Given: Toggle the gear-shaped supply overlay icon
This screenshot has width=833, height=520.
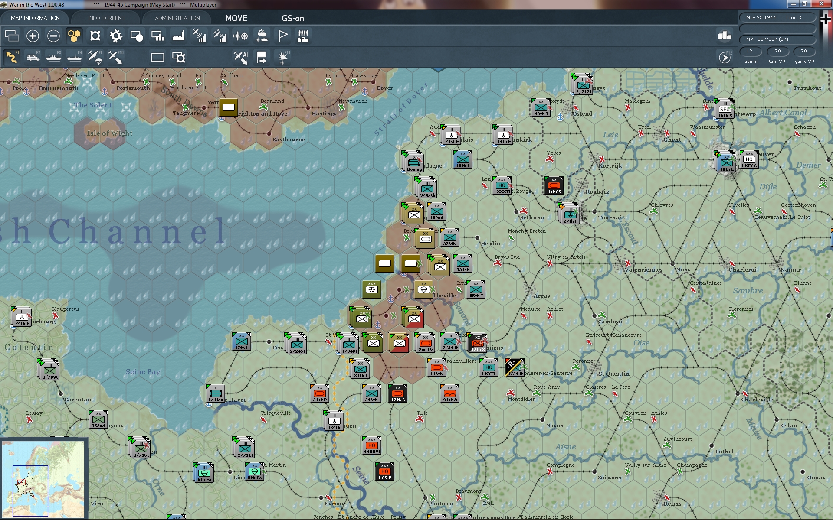Looking at the screenshot, I should click(116, 36).
